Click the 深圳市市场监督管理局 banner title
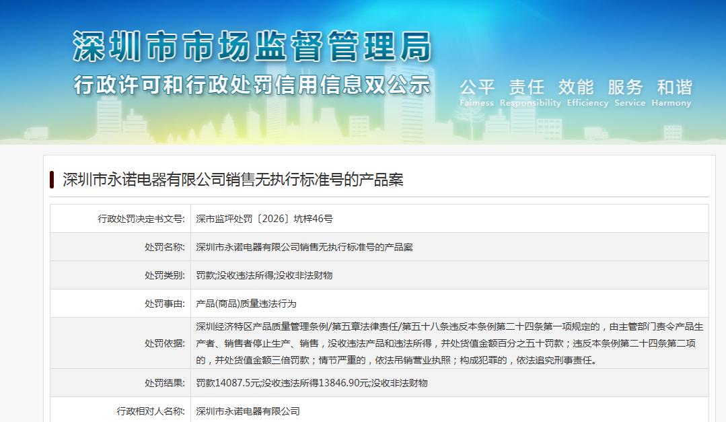Screen dimensions: 726x422 pyautogui.click(x=252, y=46)
